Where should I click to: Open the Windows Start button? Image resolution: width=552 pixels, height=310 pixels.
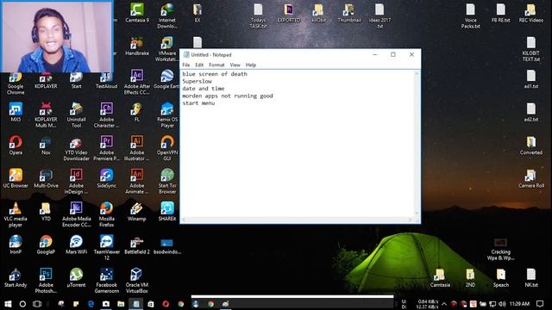[x=8, y=304]
